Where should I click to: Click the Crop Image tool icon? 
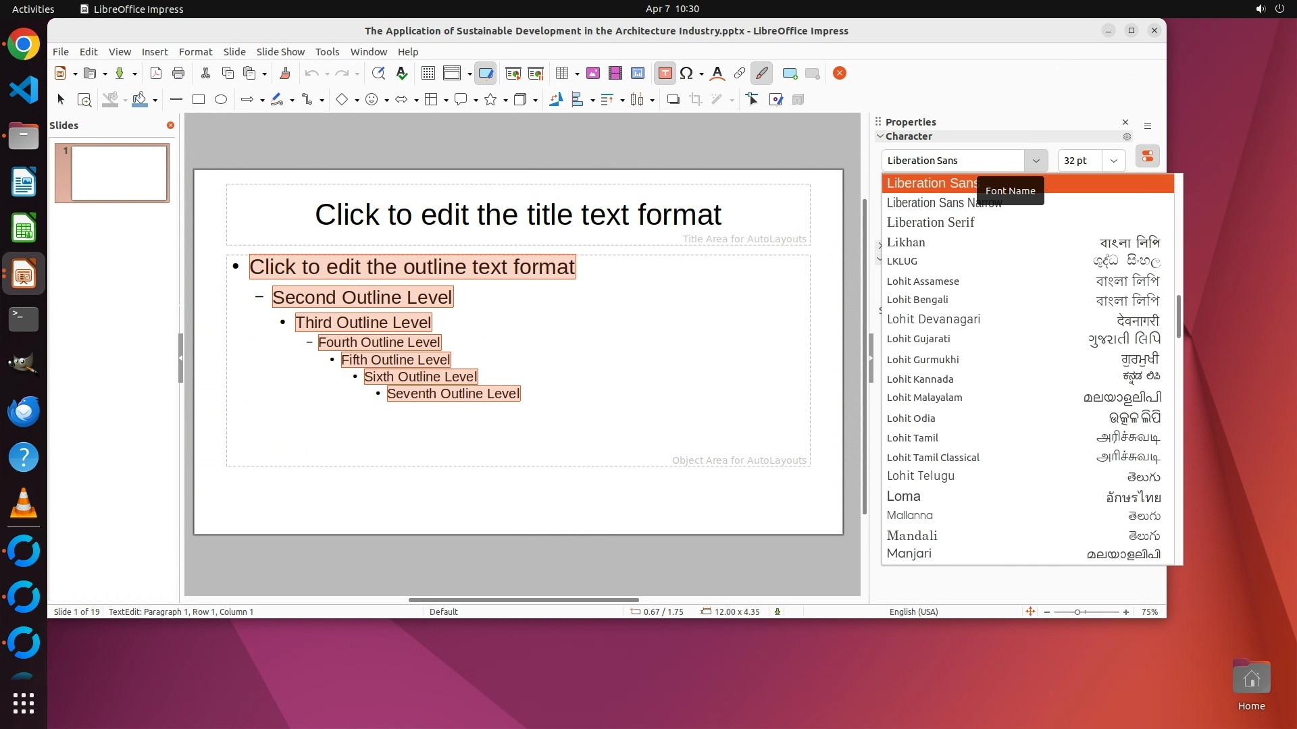click(x=696, y=100)
